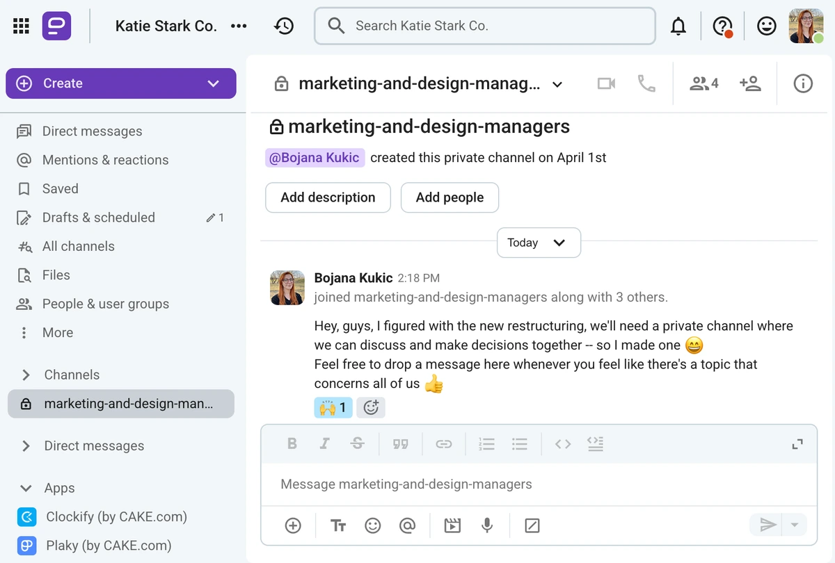The height and width of the screenshot is (563, 835).
Task: Open Mentions & reactions in sidebar
Action: [x=105, y=160]
